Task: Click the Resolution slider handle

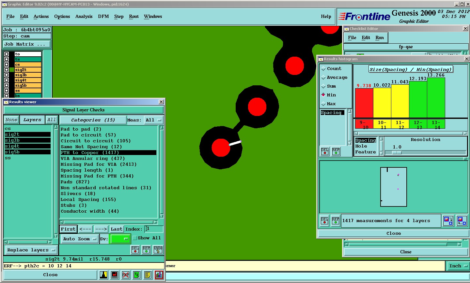Action: (397, 152)
